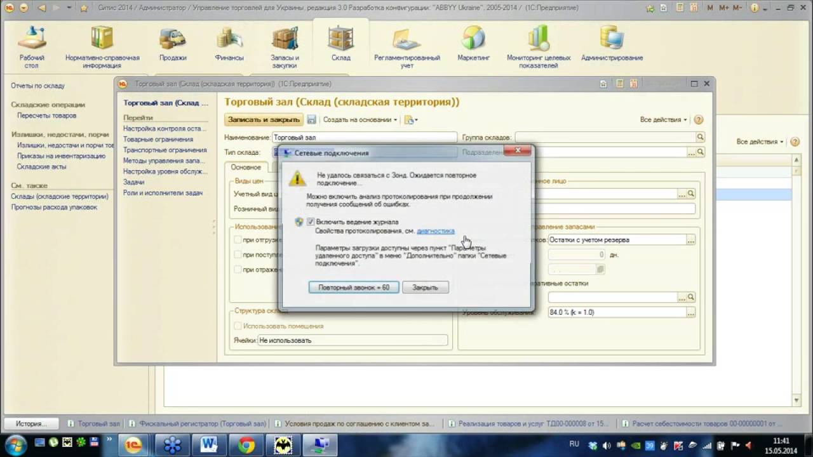Open Приказы на инвентаризацию in sidebar
The width and height of the screenshot is (813, 457).
click(x=61, y=156)
